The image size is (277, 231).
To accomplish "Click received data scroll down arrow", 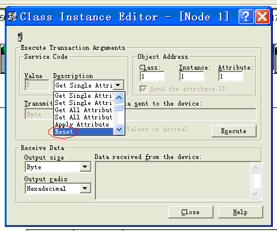I will click(255, 193).
